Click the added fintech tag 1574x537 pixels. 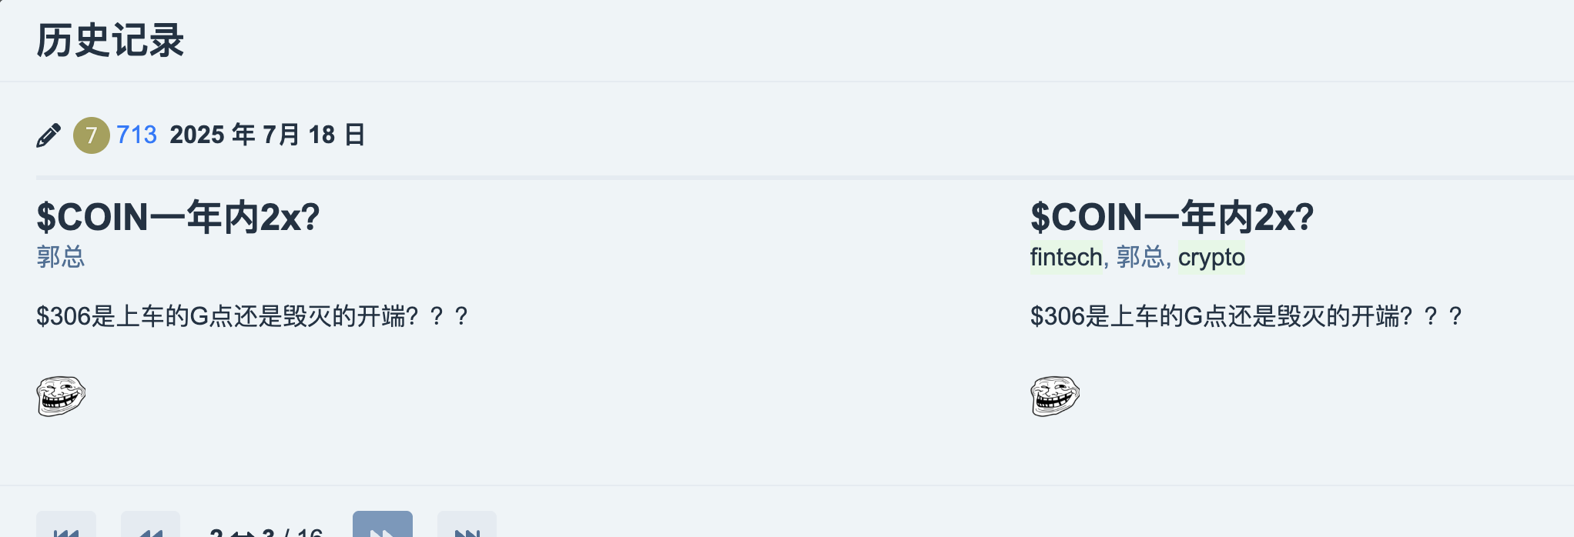click(1066, 257)
